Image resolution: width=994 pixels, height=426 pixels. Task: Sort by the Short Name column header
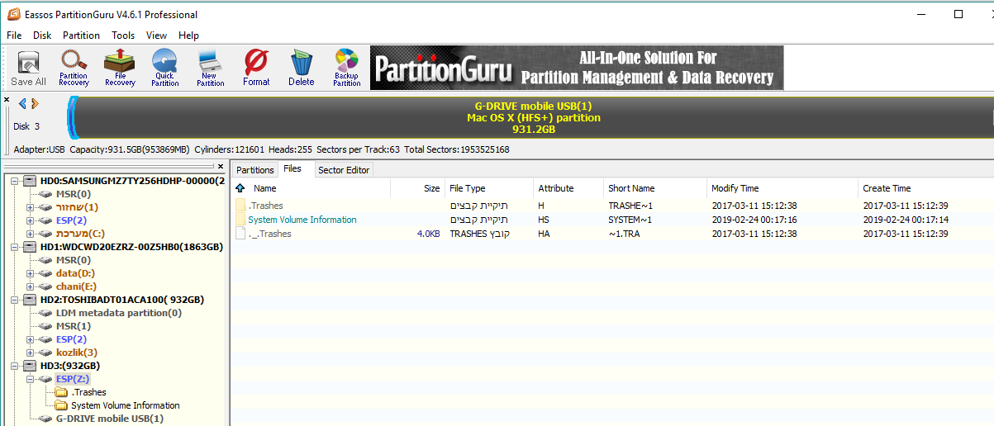(x=655, y=188)
